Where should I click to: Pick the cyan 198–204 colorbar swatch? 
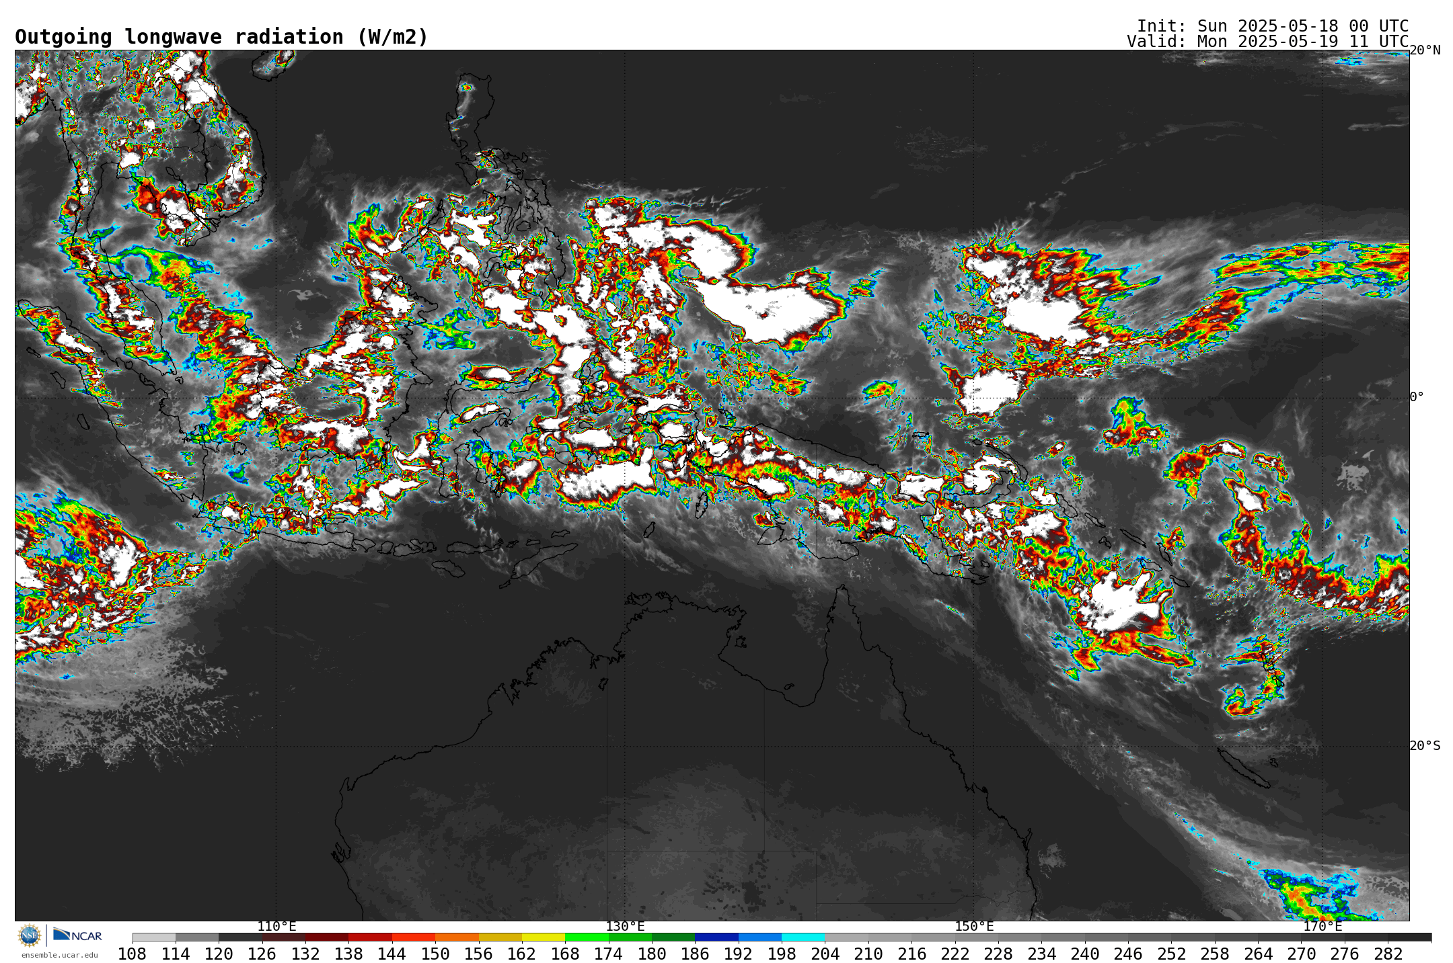point(803,937)
